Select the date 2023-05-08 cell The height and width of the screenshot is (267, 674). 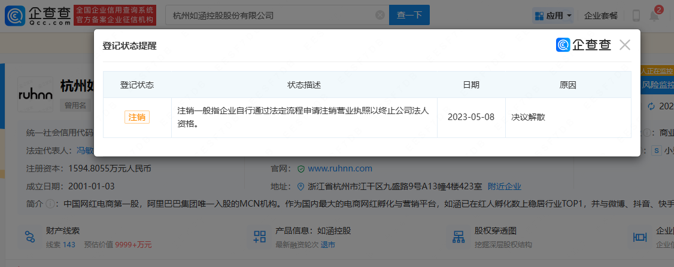click(x=471, y=117)
